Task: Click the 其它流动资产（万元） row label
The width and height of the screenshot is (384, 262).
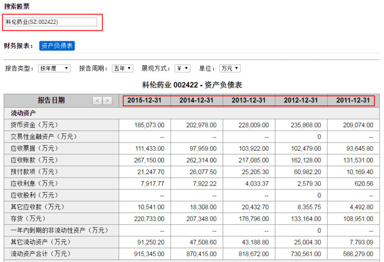Action: [40, 242]
